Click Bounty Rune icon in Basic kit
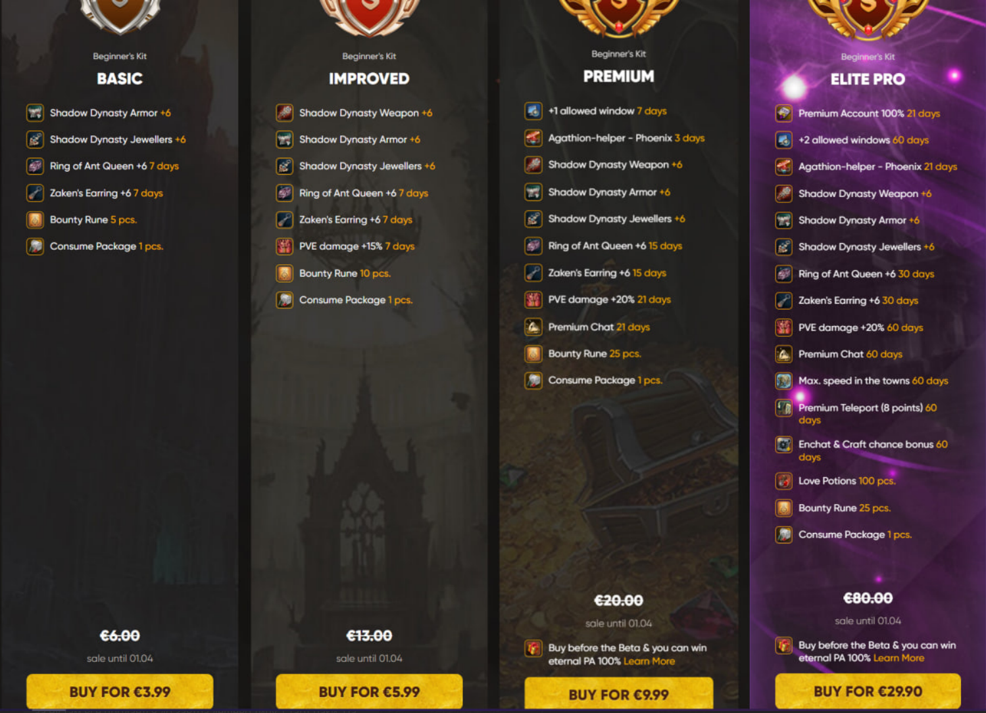The height and width of the screenshot is (713, 986). [x=35, y=219]
